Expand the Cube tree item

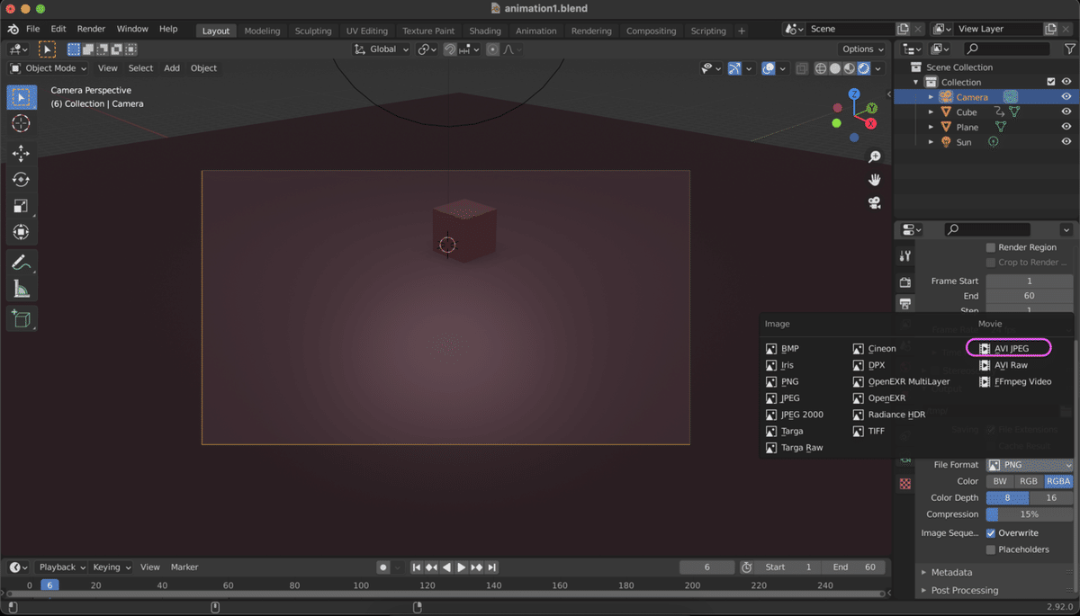pos(931,112)
